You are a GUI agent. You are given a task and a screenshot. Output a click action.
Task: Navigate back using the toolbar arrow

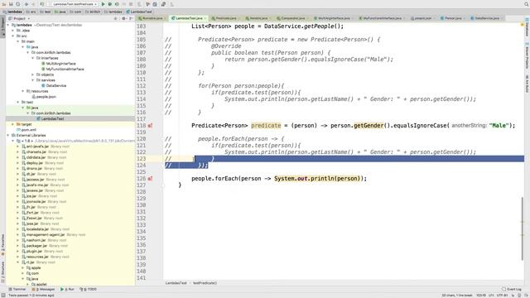(26, 4)
